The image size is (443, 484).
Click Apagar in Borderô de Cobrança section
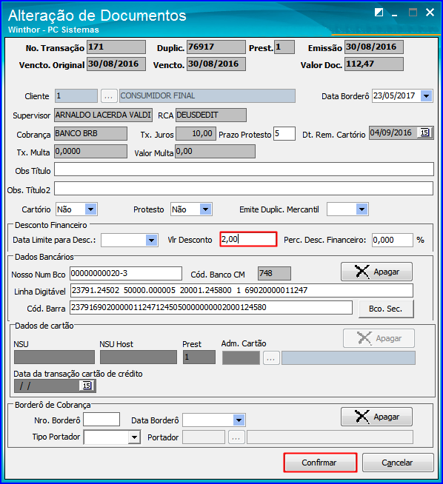(376, 417)
